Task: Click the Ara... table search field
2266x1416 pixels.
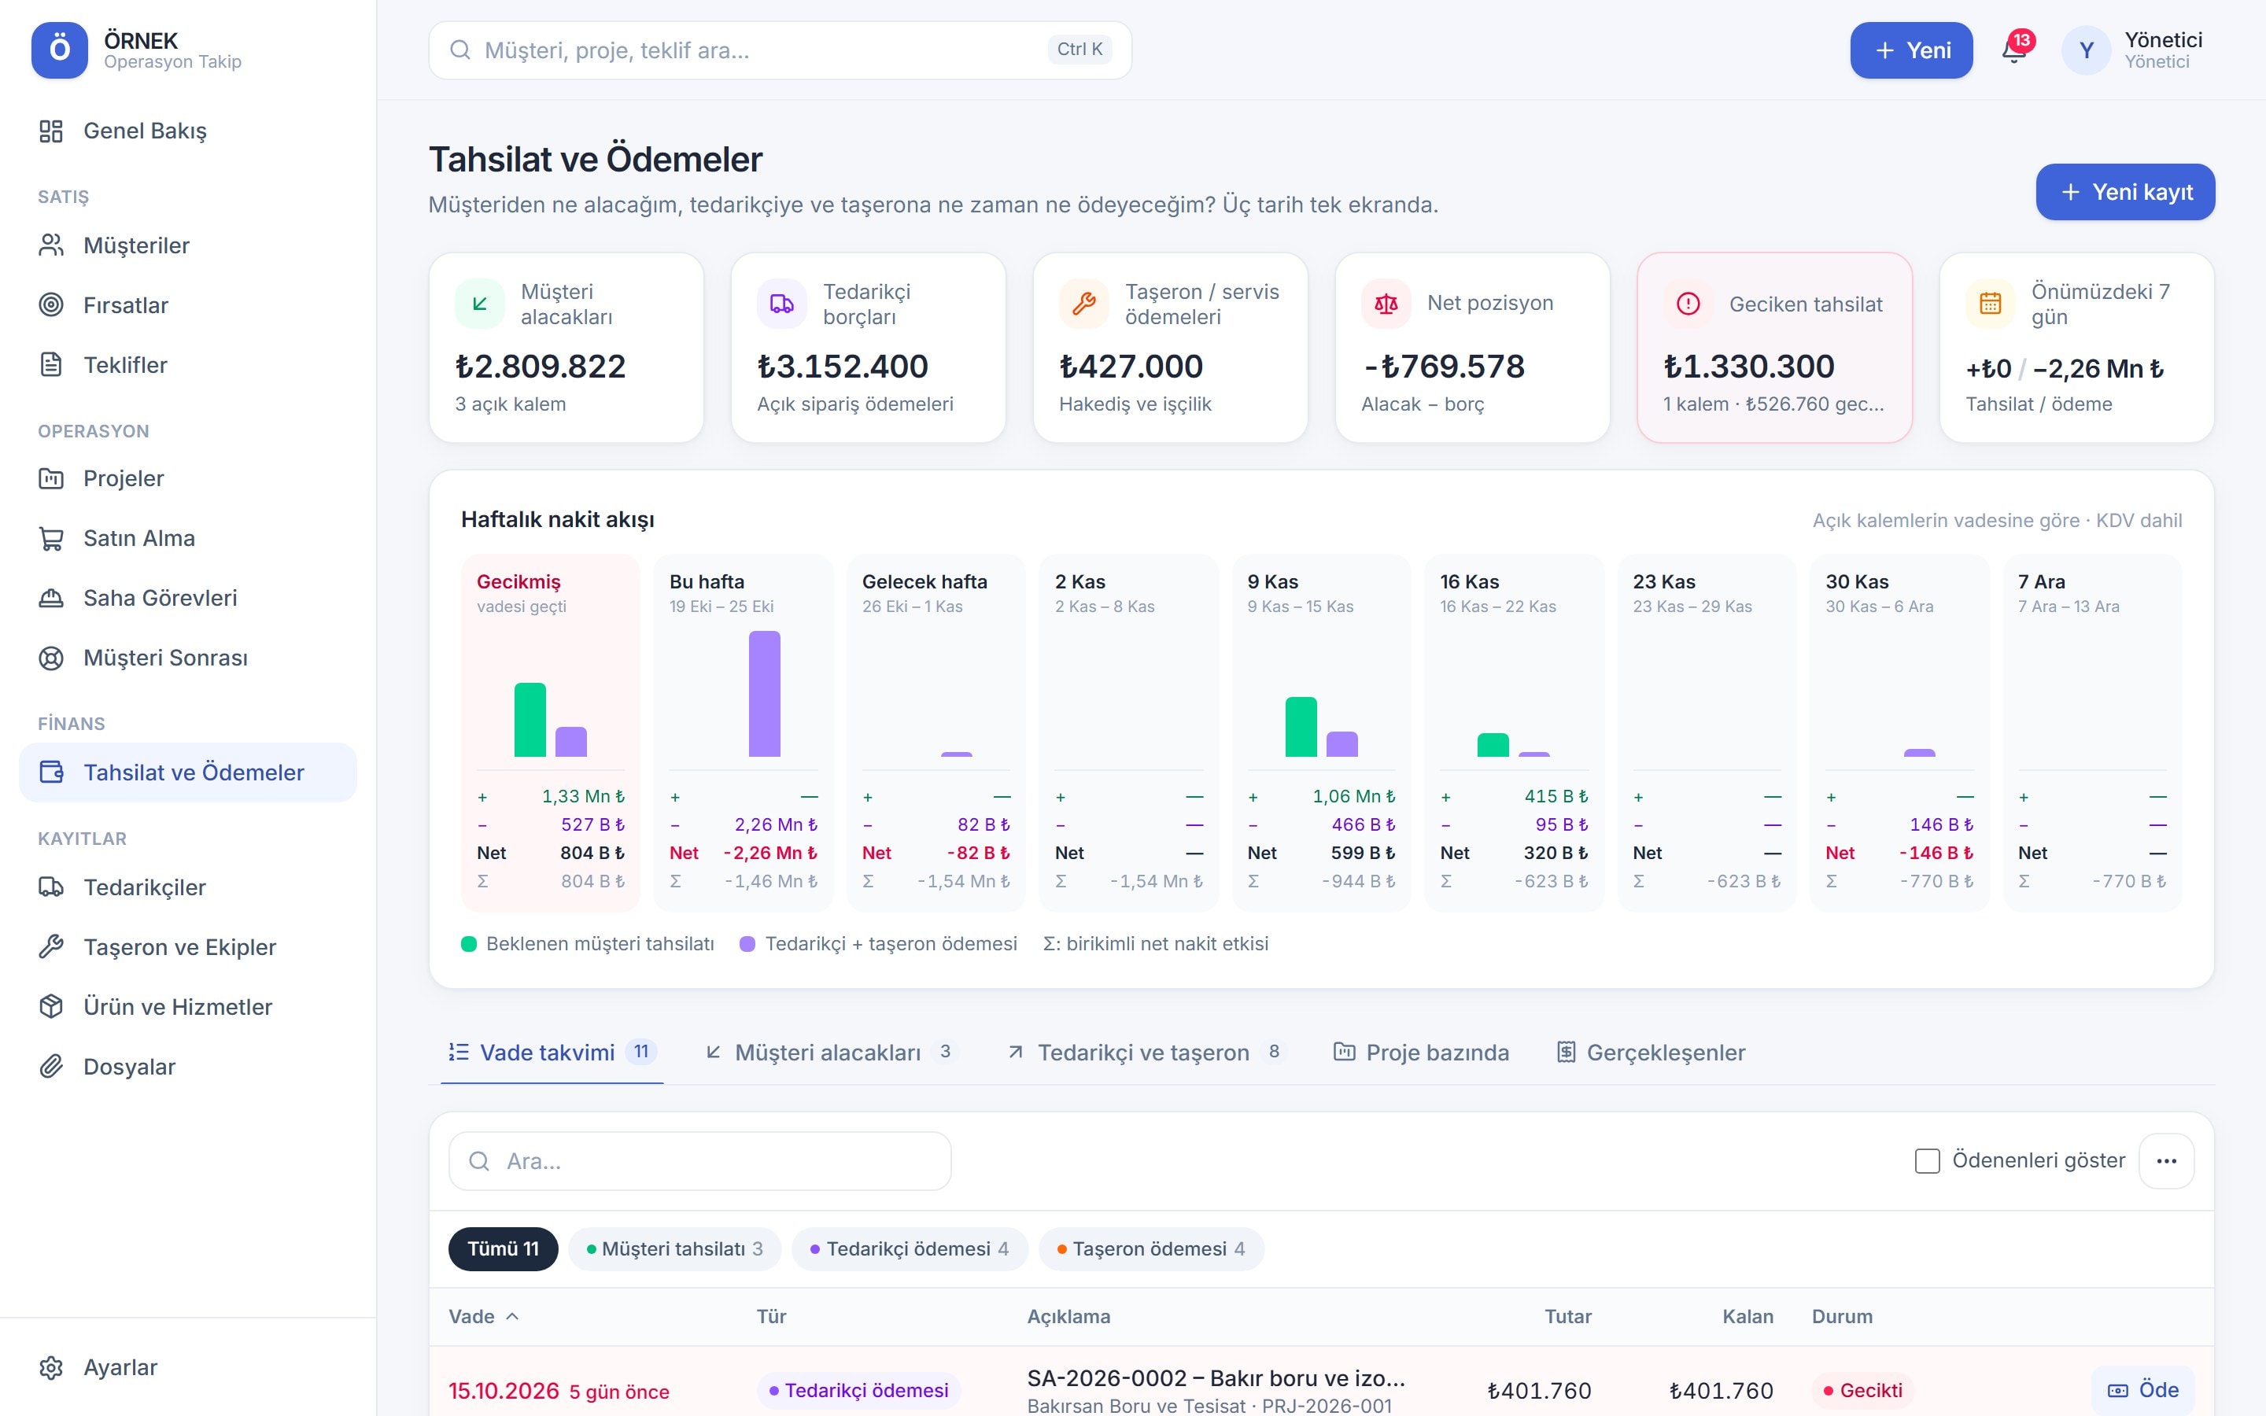Action: pyautogui.click(x=699, y=1161)
